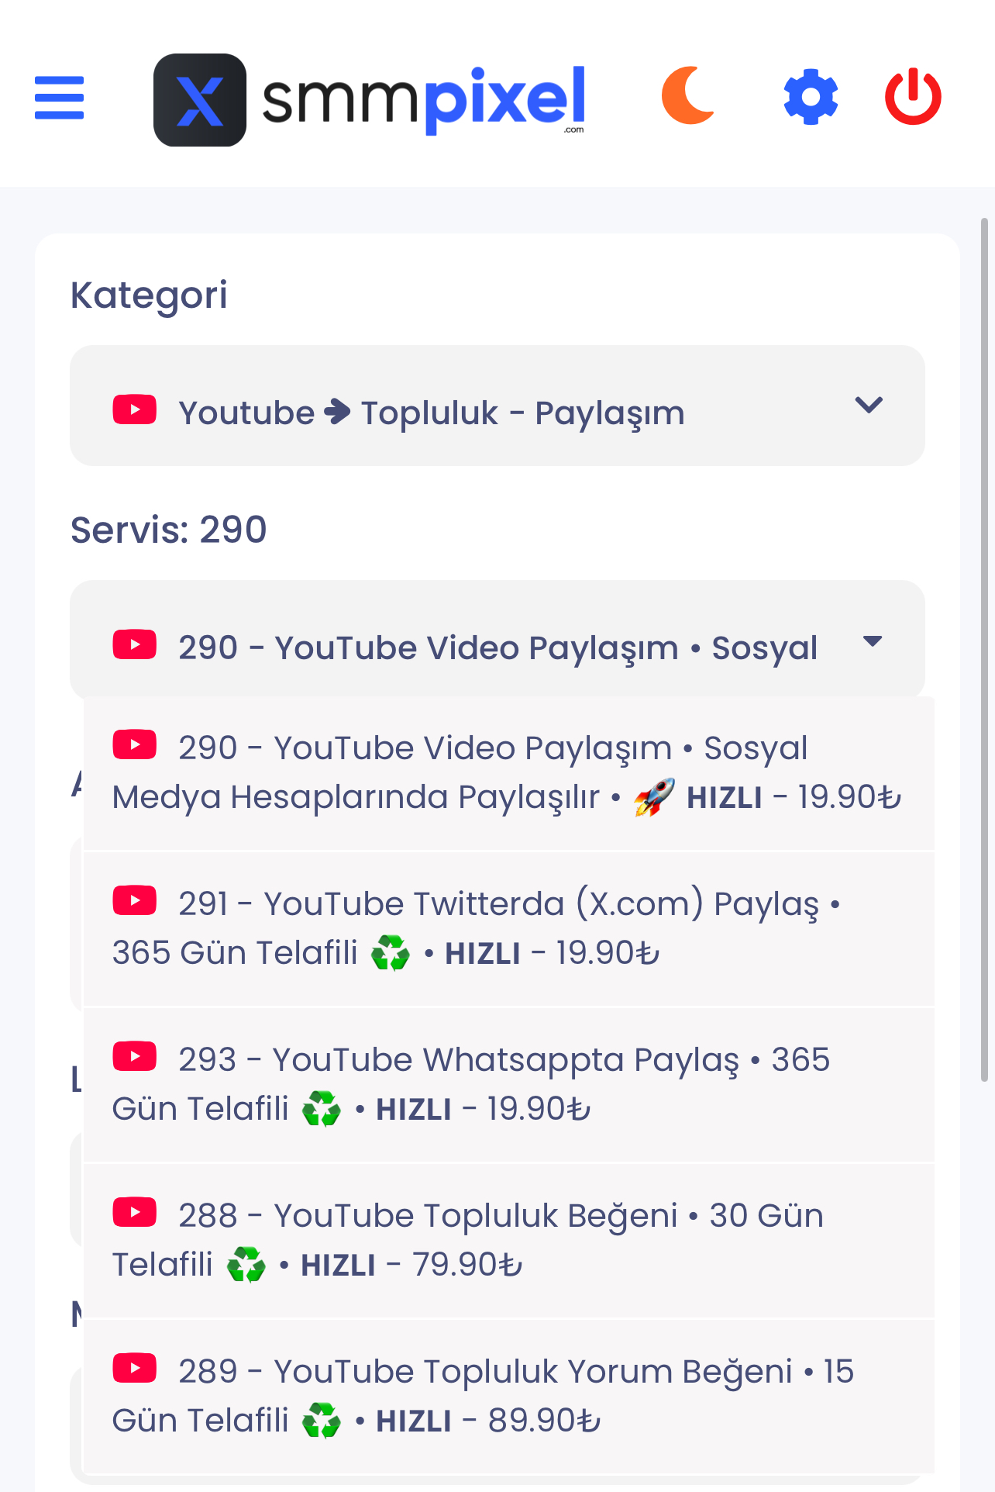Open the Kategori dropdown
This screenshot has width=995, height=1492.
click(x=497, y=406)
